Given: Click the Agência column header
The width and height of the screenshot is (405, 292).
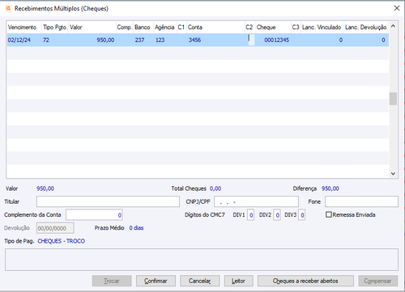Looking at the screenshot, I should pyautogui.click(x=165, y=28).
